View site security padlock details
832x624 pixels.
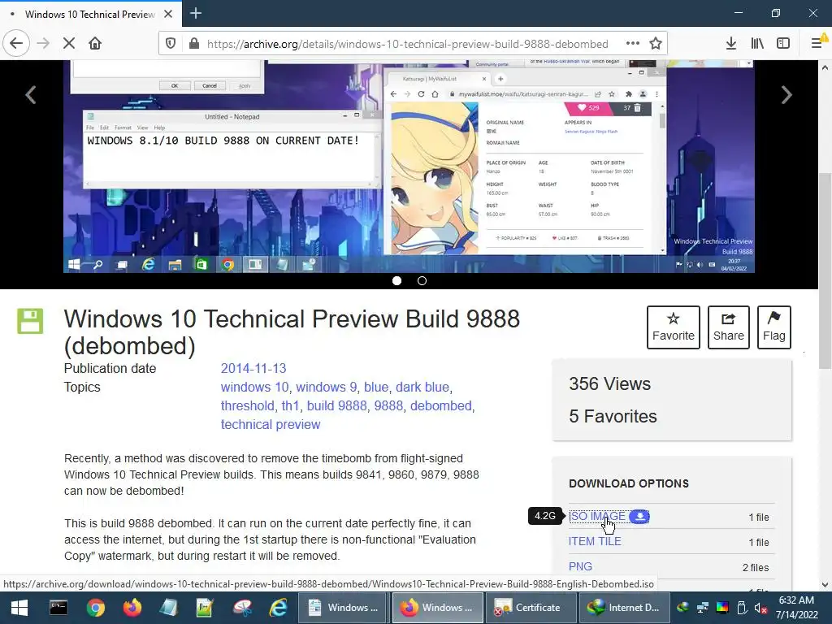193,44
